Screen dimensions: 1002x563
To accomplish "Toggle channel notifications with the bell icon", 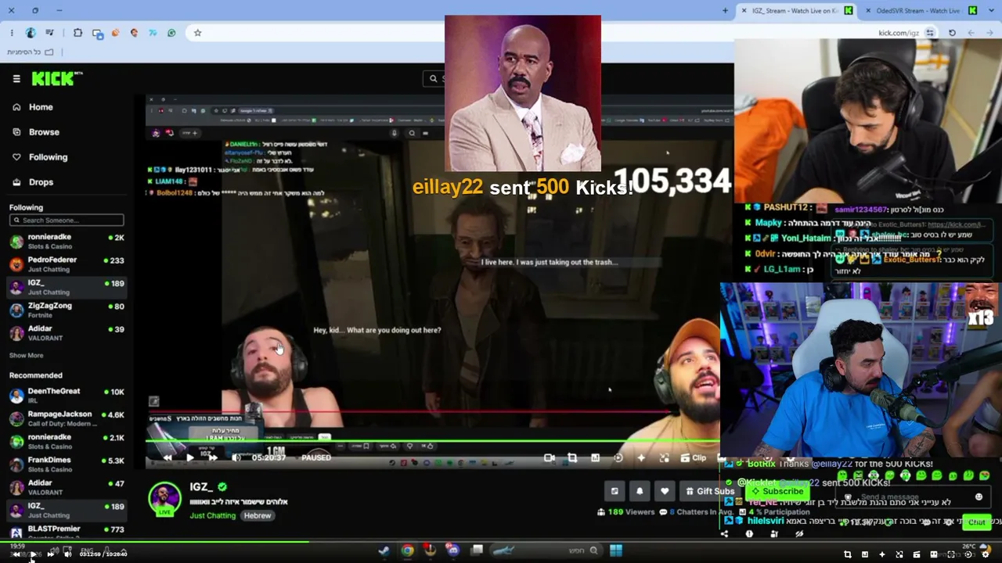I will [640, 491].
